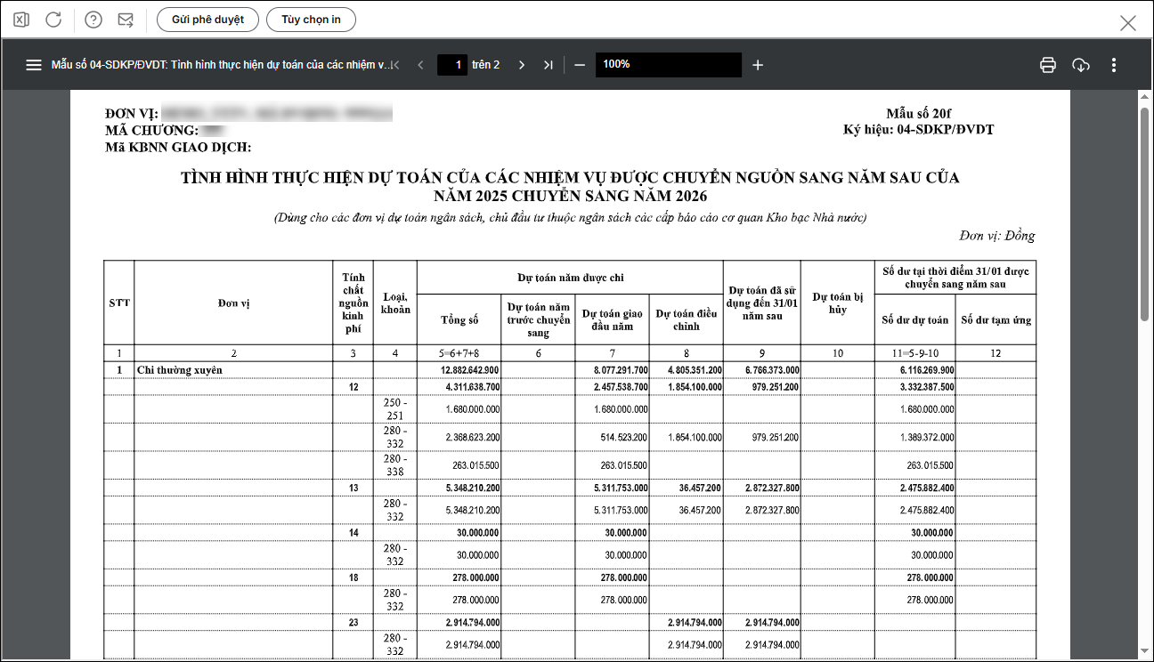Open the PDF viewer hamburger menu

click(34, 65)
